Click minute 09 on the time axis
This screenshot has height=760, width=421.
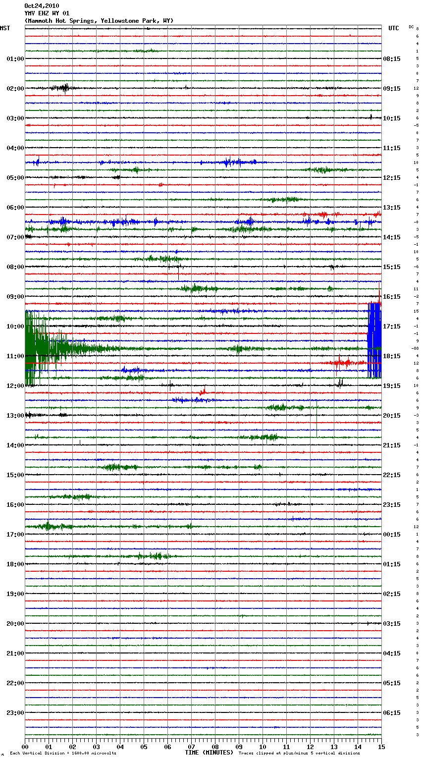point(239,747)
